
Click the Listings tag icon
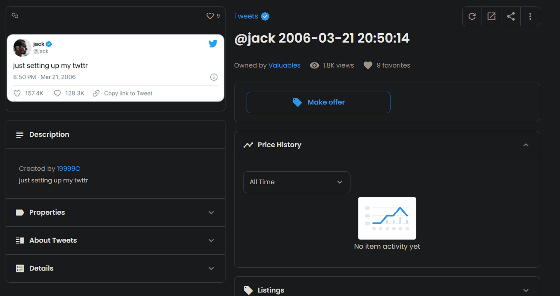248,290
